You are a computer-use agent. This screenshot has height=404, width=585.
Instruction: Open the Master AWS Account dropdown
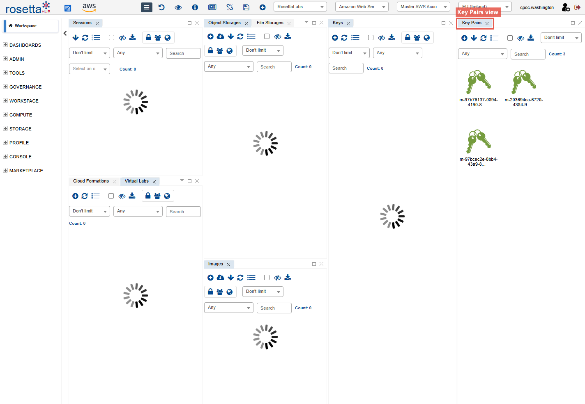point(423,7)
